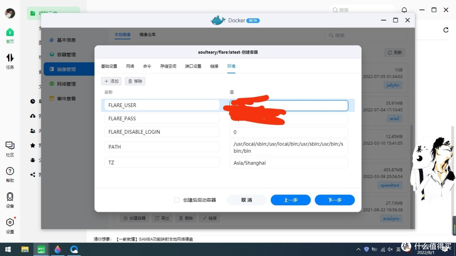Click the TZ name field

pyautogui.click(x=162, y=162)
